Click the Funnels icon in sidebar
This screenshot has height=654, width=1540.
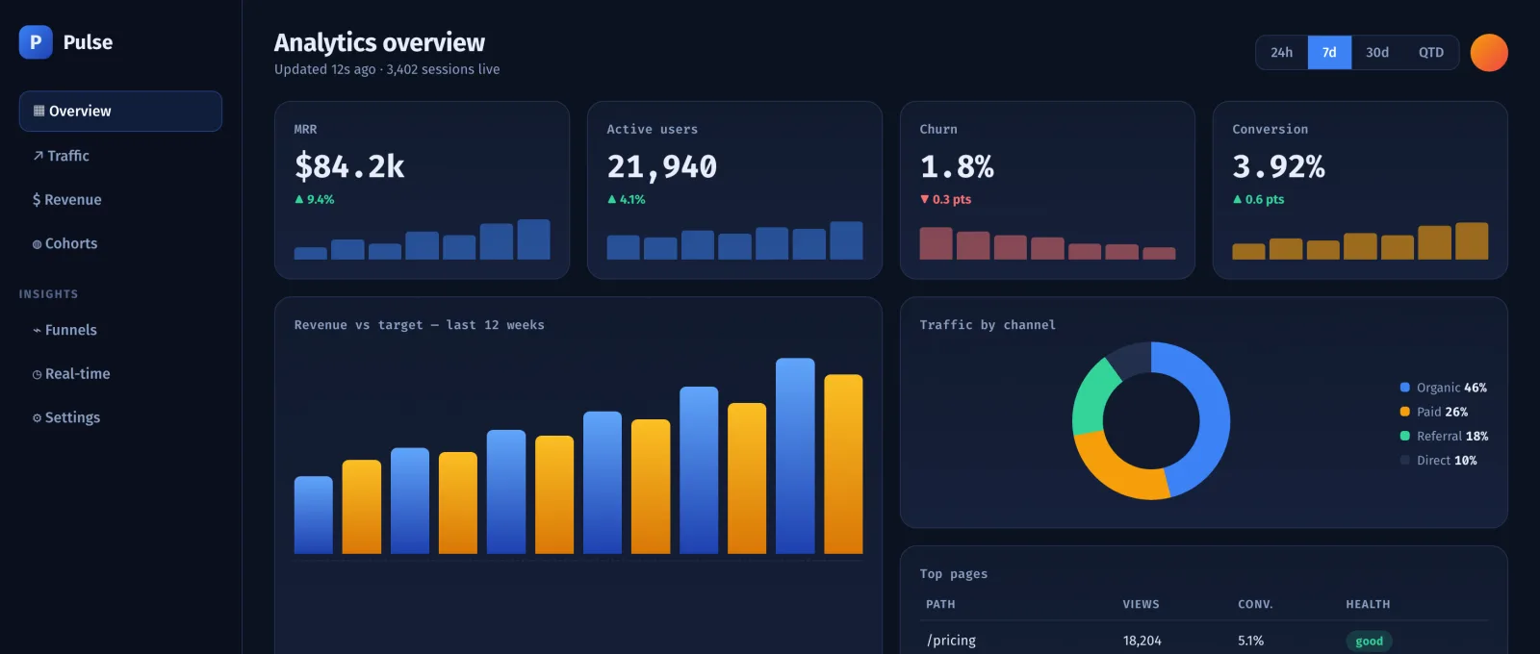click(37, 331)
